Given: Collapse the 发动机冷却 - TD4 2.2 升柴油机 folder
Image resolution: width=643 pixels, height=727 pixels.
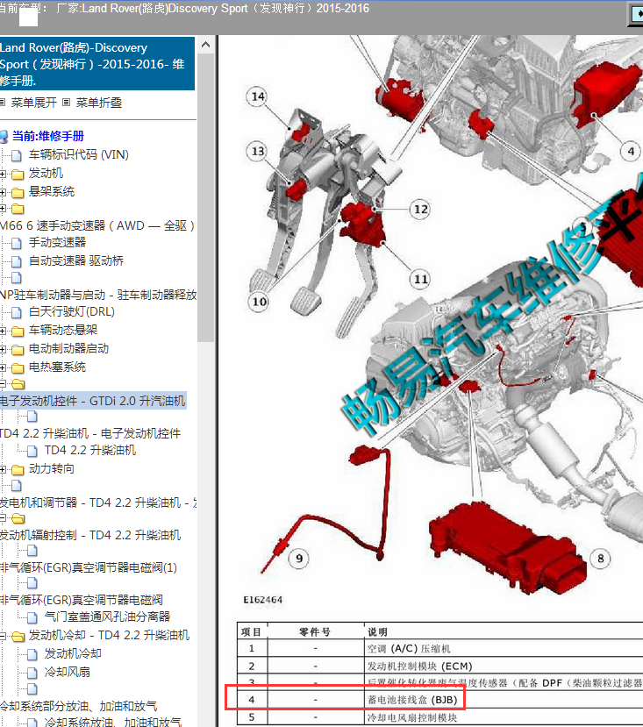Looking at the screenshot, I should click(3, 636).
